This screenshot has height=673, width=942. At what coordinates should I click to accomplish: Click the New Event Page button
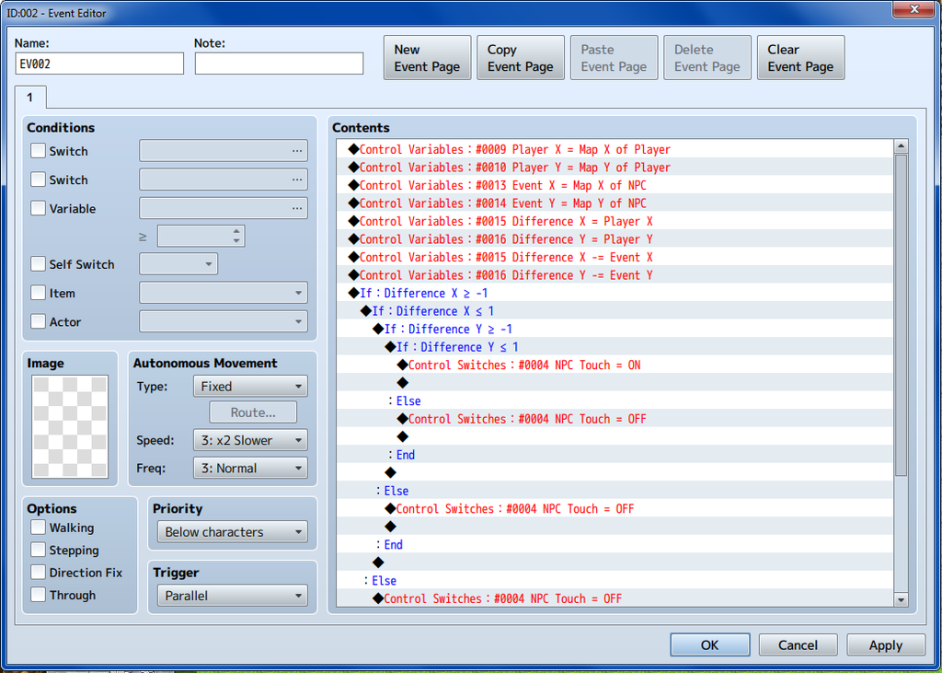click(427, 58)
